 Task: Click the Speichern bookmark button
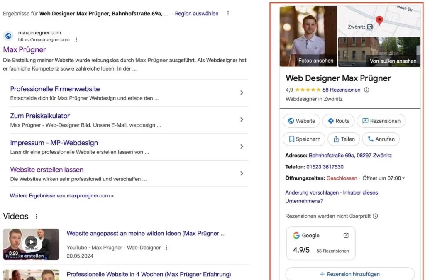(x=304, y=139)
